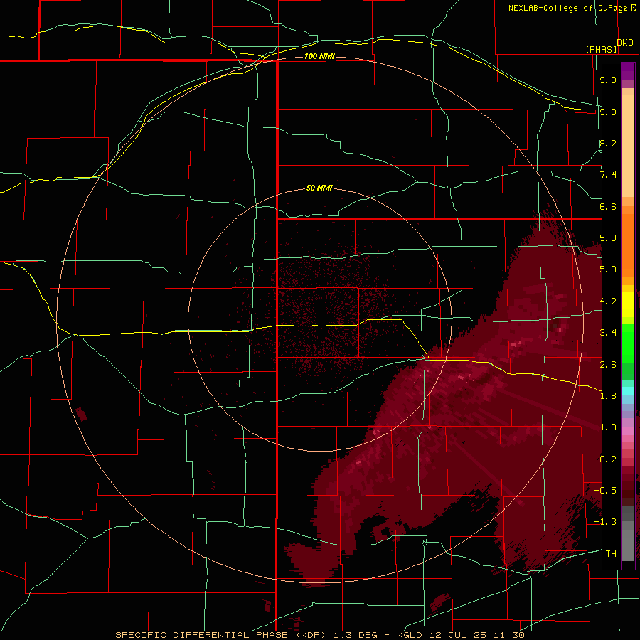Click the -1.3 color scale value
This screenshot has width=640, height=640.
[x=605, y=522]
